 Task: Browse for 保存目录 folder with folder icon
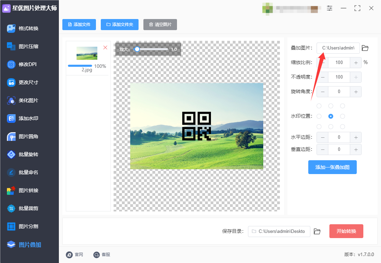click(317, 232)
